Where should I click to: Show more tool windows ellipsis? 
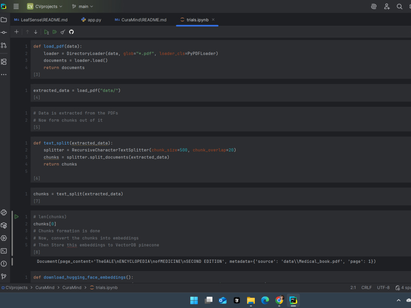[4, 75]
